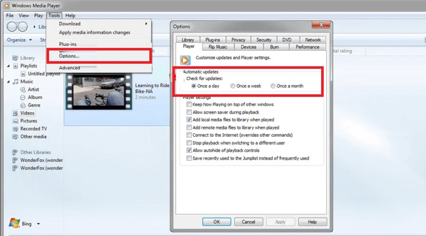Image resolution: width=426 pixels, height=236 pixels.
Task: Open the Bing dropdown arrow
Action: (x=38, y=224)
